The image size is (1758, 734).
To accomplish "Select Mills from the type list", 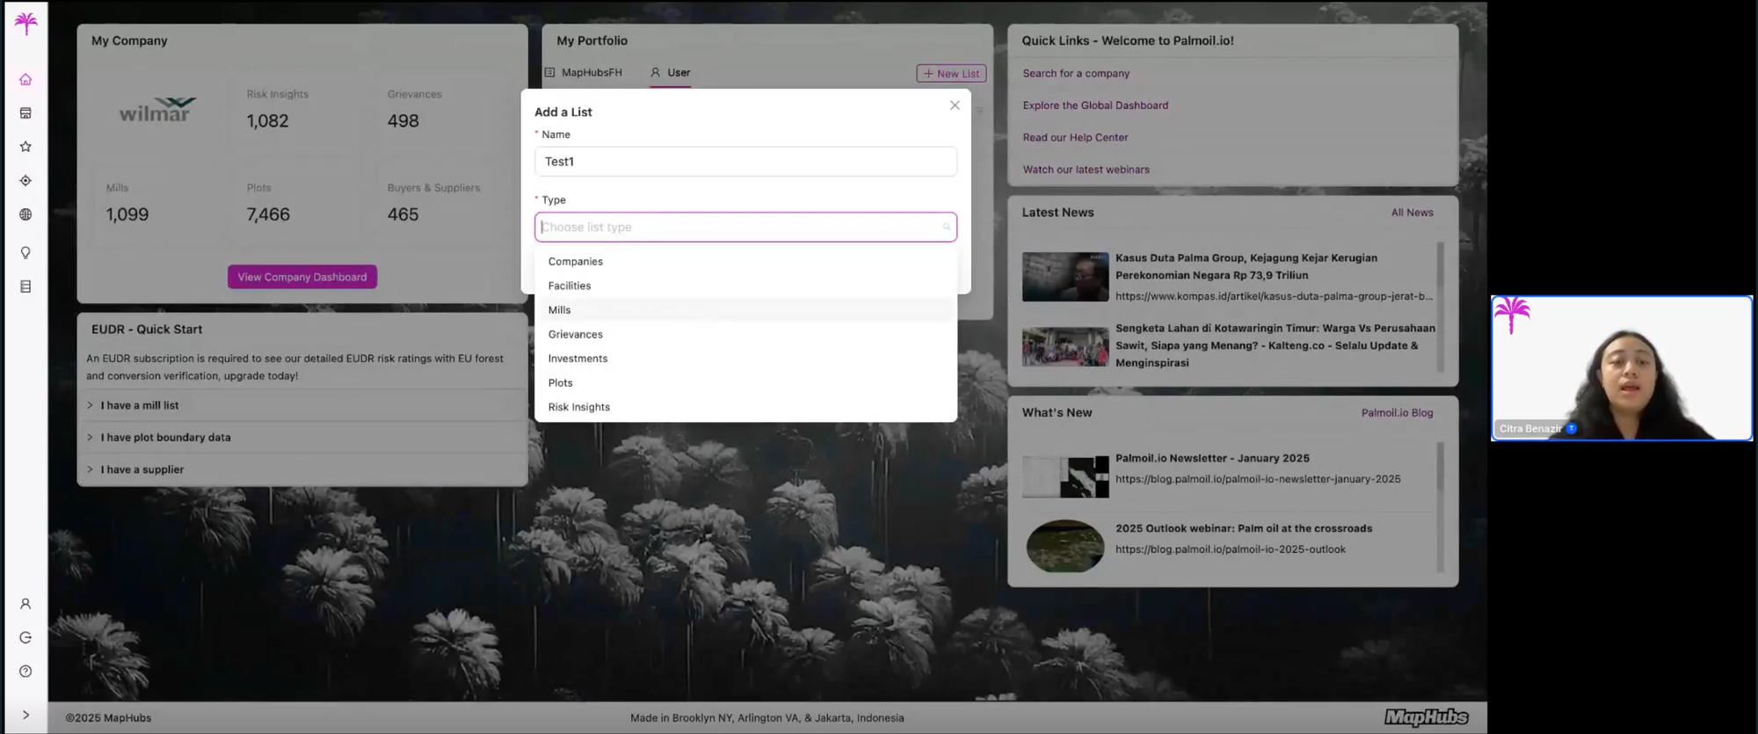I will point(745,309).
